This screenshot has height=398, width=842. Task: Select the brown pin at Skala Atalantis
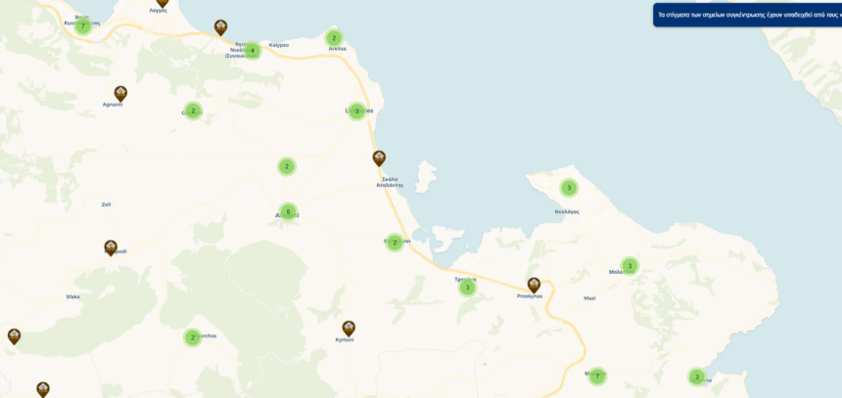(379, 158)
